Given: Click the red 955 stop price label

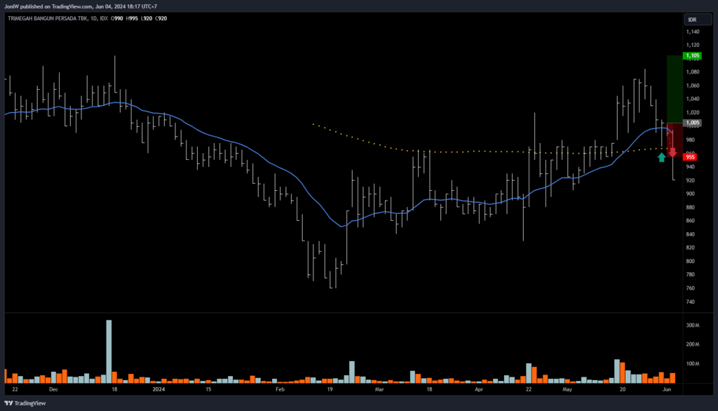Looking at the screenshot, I should [x=691, y=157].
